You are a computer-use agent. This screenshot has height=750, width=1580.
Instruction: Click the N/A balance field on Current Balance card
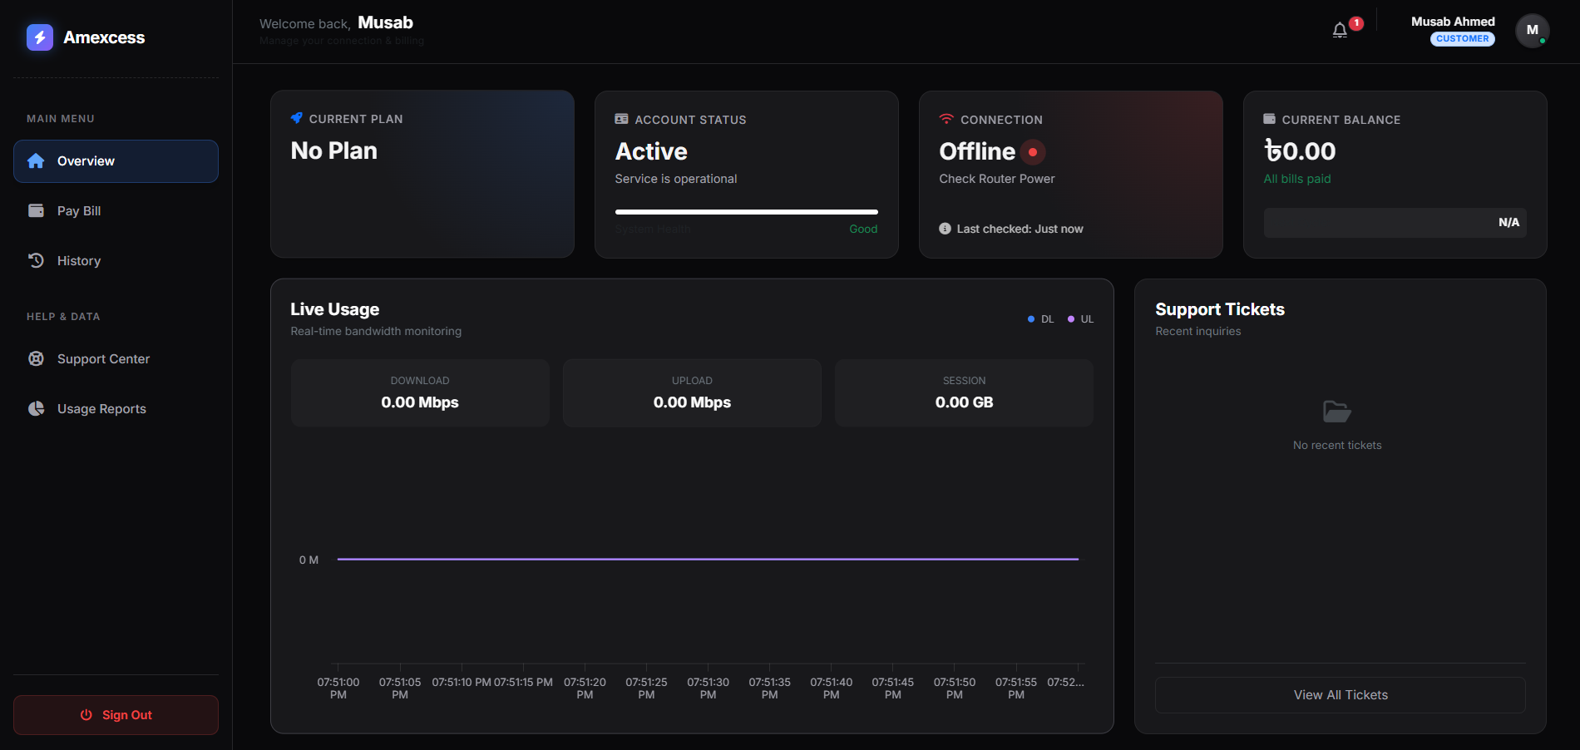coord(1394,222)
